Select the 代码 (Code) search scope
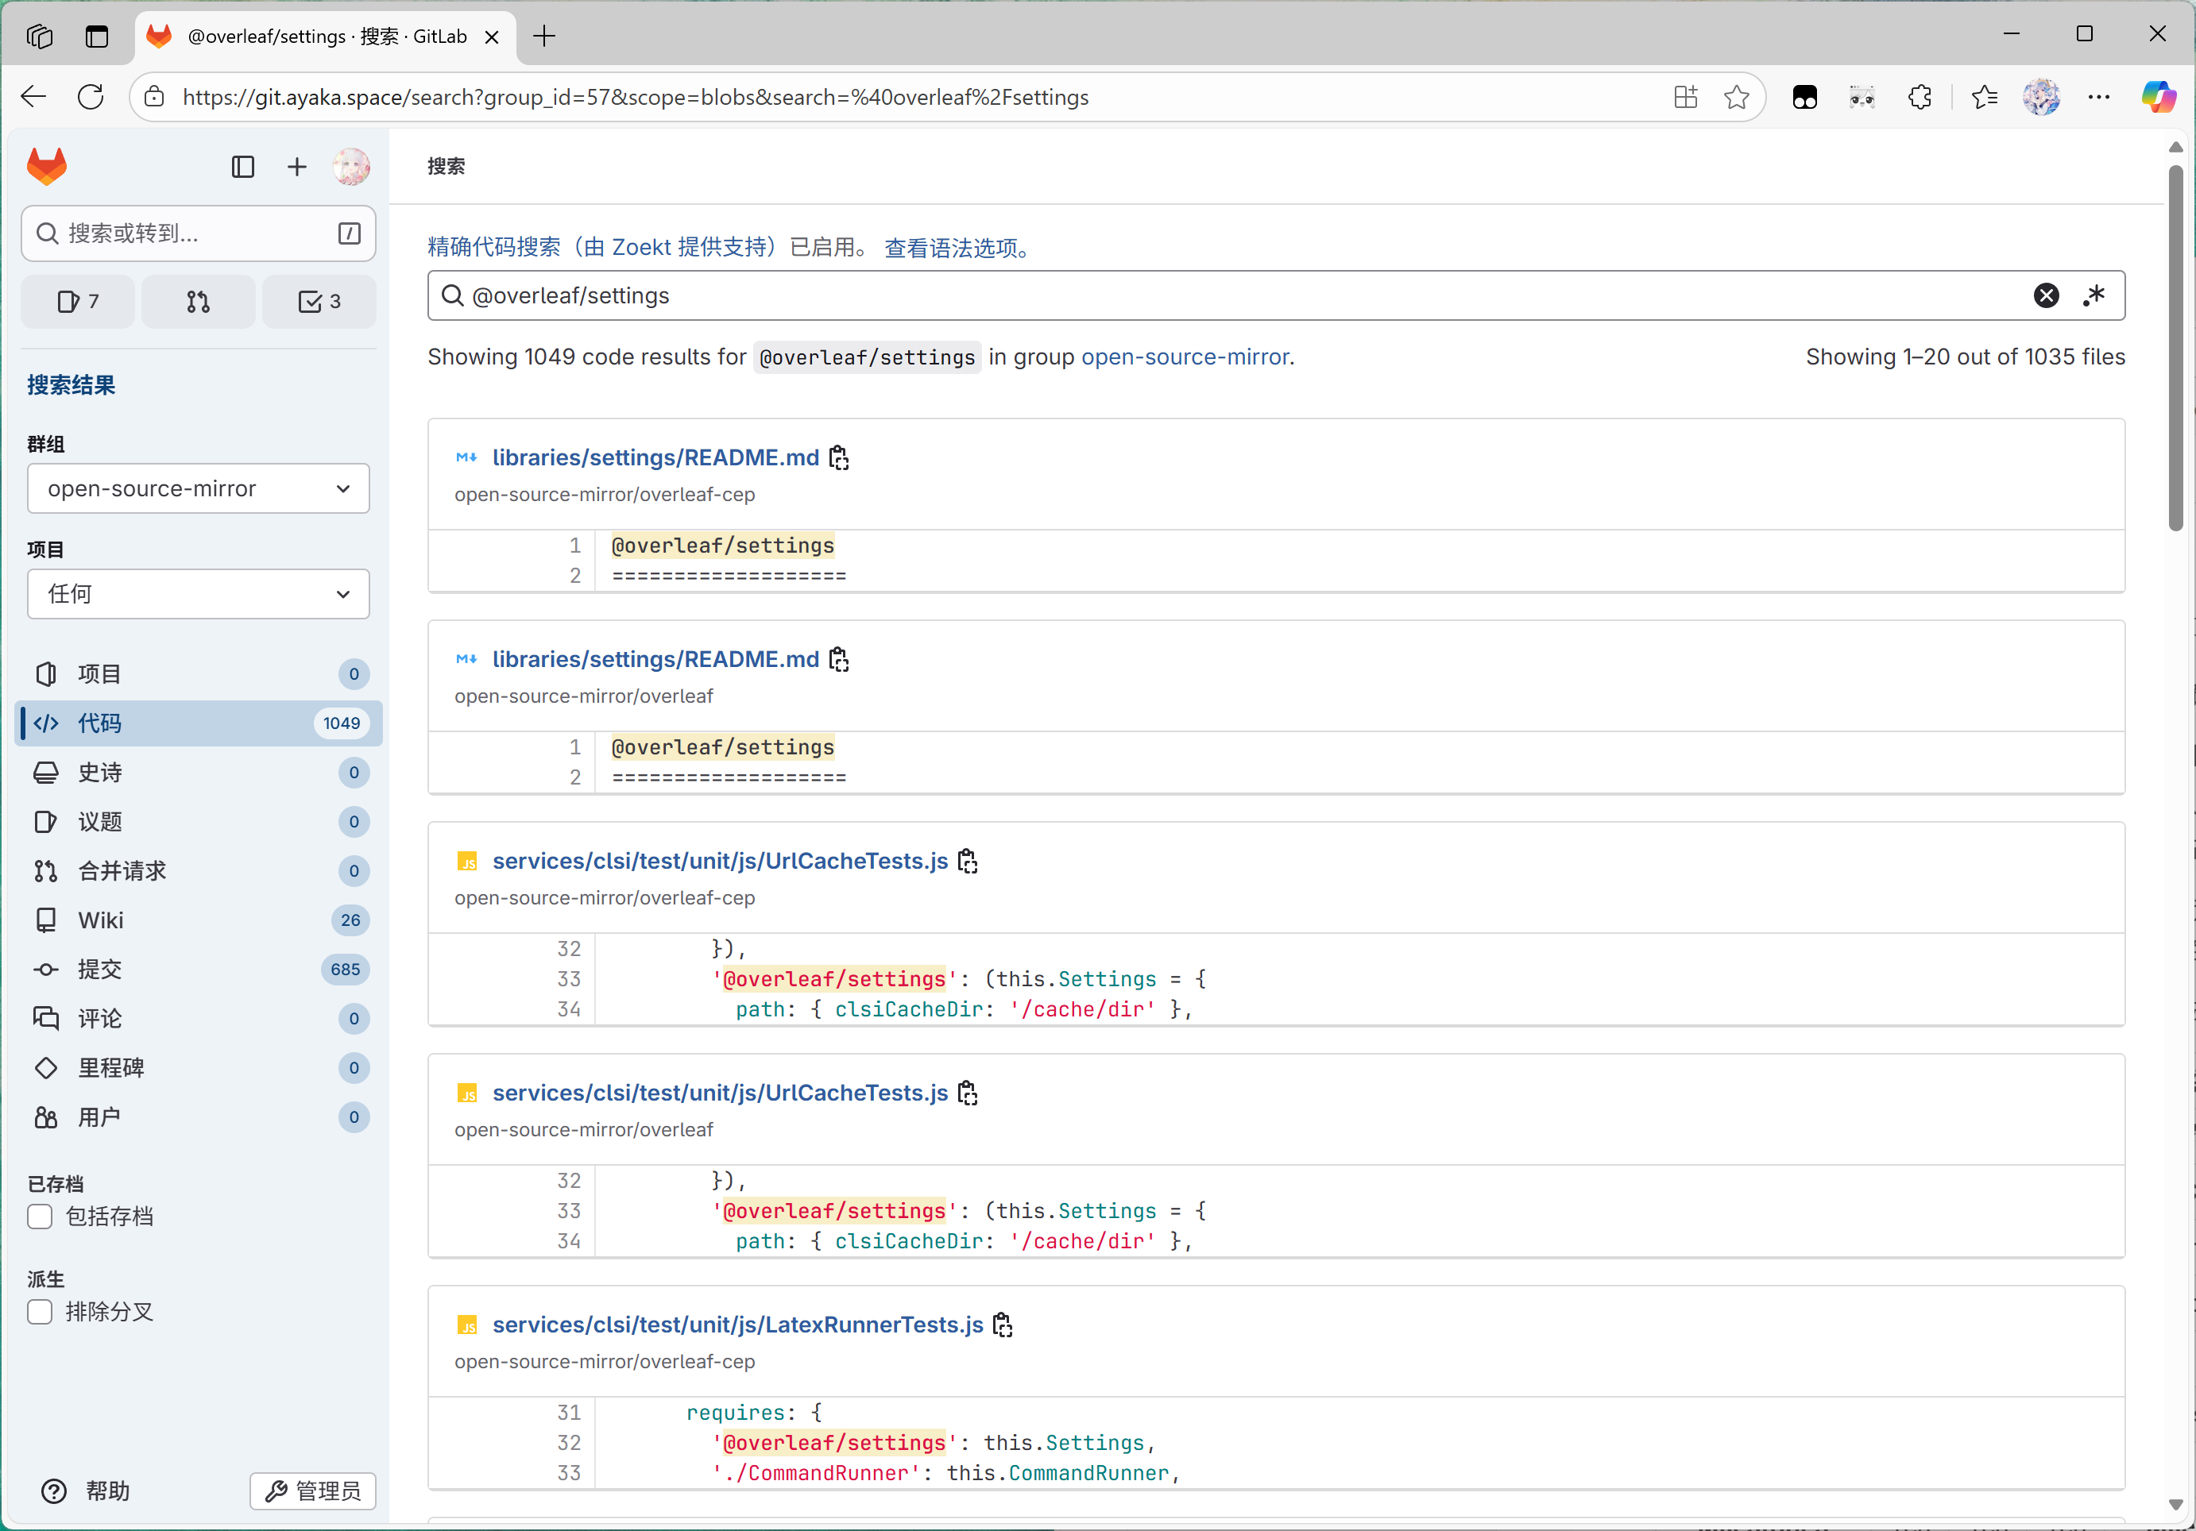The height and width of the screenshot is (1531, 2196). tap(199, 723)
